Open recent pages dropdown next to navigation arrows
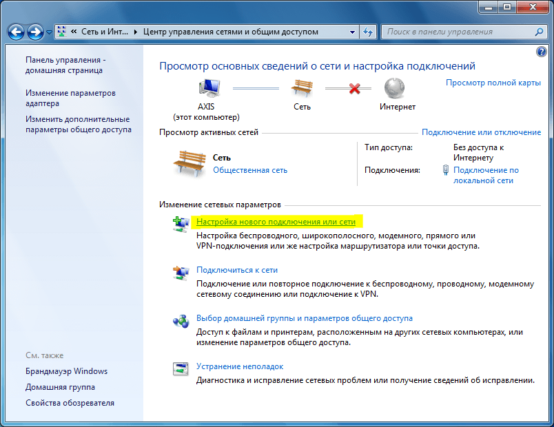This screenshot has height=427, width=554. click(x=49, y=32)
